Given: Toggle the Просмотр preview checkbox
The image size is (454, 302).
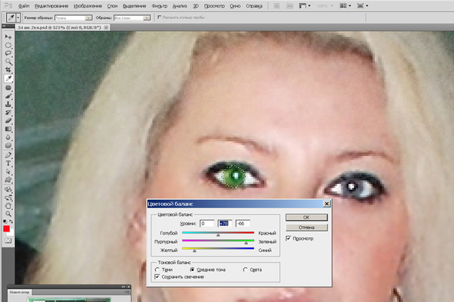Looking at the screenshot, I should [288, 238].
